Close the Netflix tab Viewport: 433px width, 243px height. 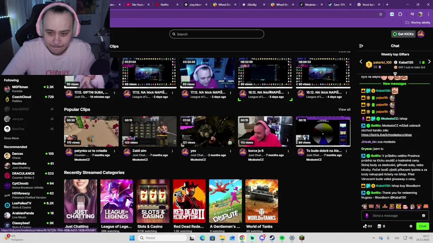177,5
